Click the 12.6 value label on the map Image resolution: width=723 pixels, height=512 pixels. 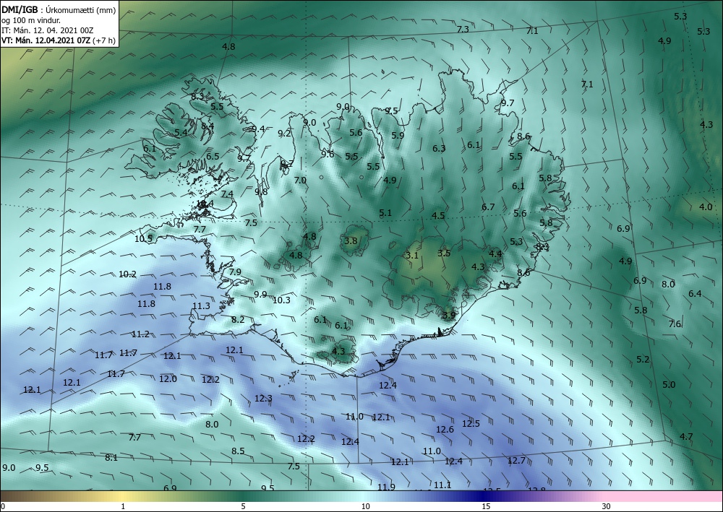click(x=445, y=430)
